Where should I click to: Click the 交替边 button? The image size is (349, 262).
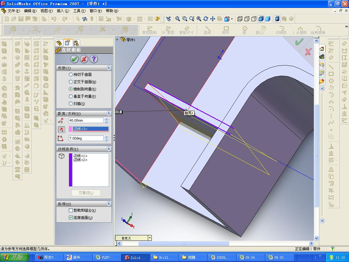(86, 193)
